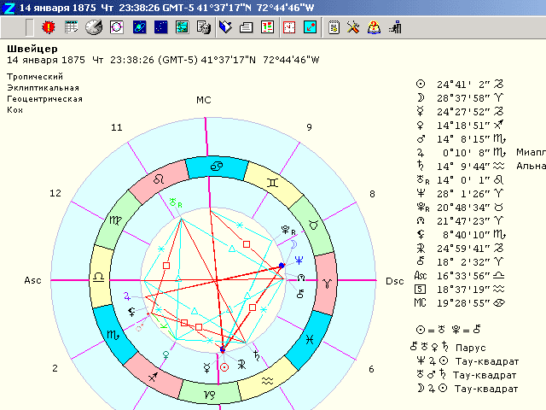The image size is (546, 410).
Task: Click Mercury glyph in chart wheel
Action: (206, 368)
